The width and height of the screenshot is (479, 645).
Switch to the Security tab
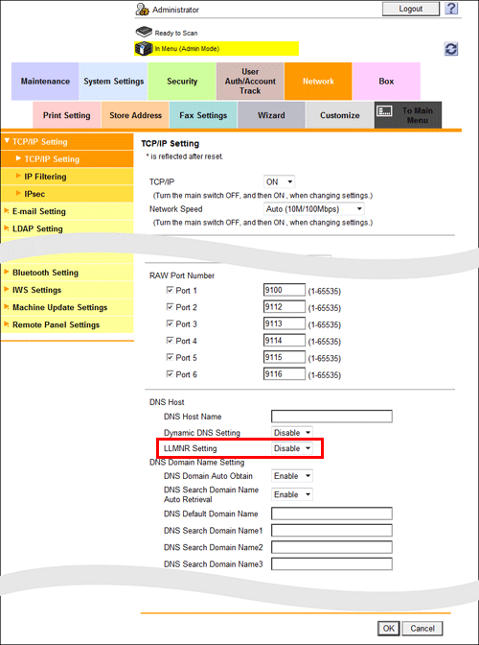[x=182, y=81]
